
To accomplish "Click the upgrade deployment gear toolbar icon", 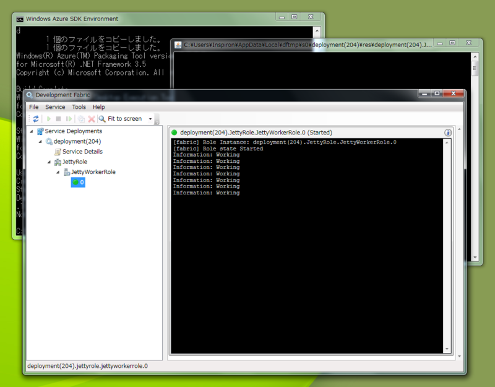I will click(82, 119).
